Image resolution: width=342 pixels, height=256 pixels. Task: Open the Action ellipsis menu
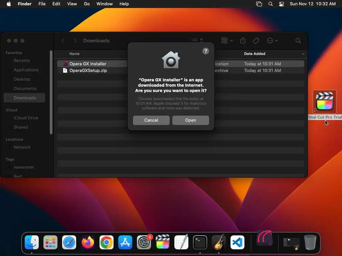click(273, 41)
